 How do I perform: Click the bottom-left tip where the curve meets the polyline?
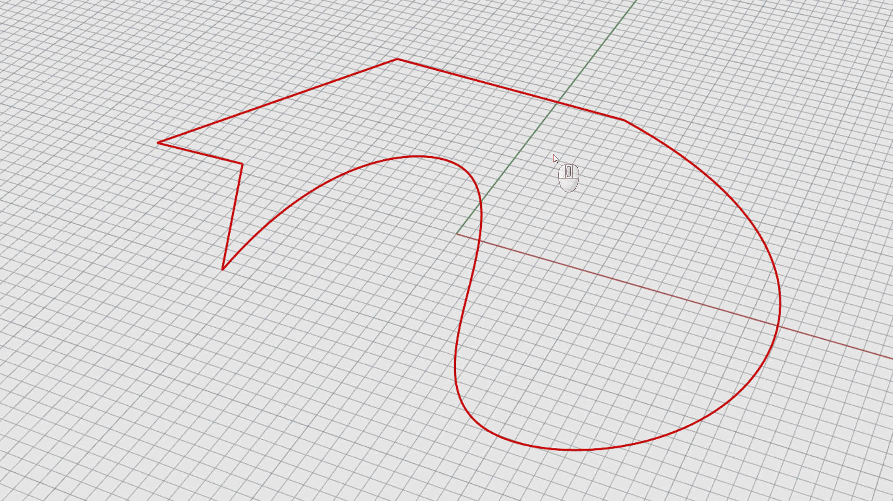coord(223,269)
